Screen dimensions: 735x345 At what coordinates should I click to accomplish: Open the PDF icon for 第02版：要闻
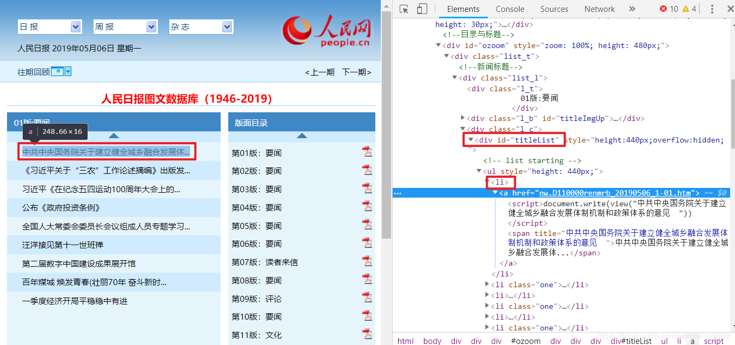(x=368, y=170)
